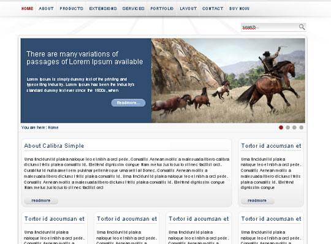Switch to the second slideshow dot

(x=287, y=128)
